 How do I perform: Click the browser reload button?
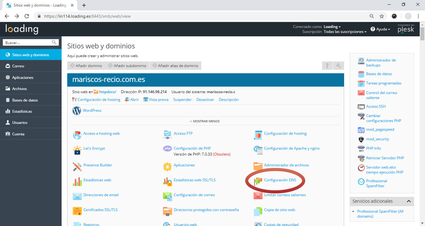[27, 16]
